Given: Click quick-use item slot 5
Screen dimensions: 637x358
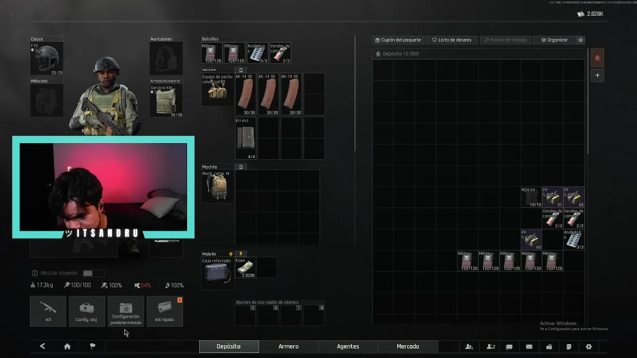Looking at the screenshot, I should pos(245,316).
